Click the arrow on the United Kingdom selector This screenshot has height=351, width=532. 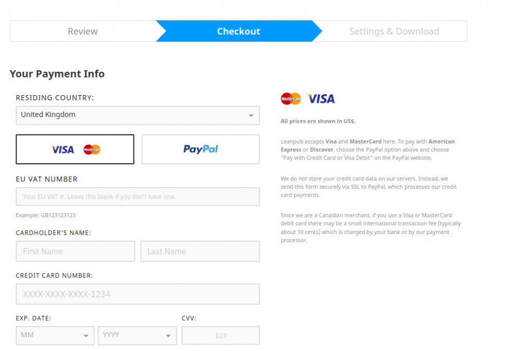(x=251, y=115)
